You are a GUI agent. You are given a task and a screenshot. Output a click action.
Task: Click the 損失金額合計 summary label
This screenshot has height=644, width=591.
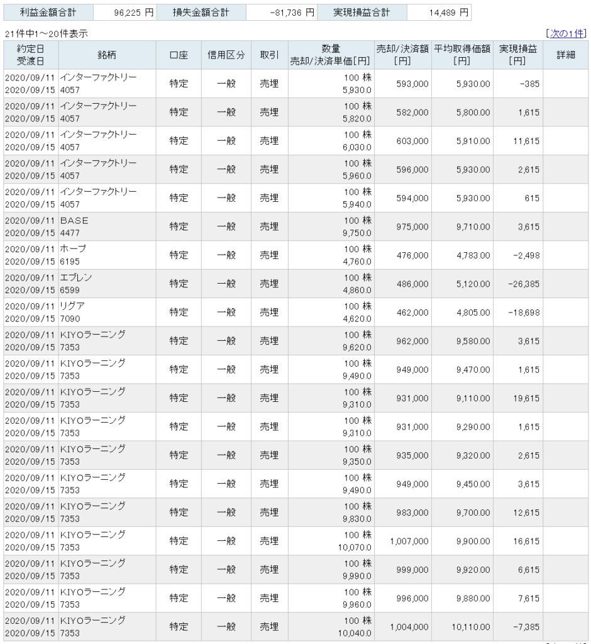pyautogui.click(x=201, y=13)
